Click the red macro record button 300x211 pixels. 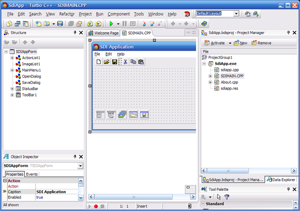(x=96, y=206)
